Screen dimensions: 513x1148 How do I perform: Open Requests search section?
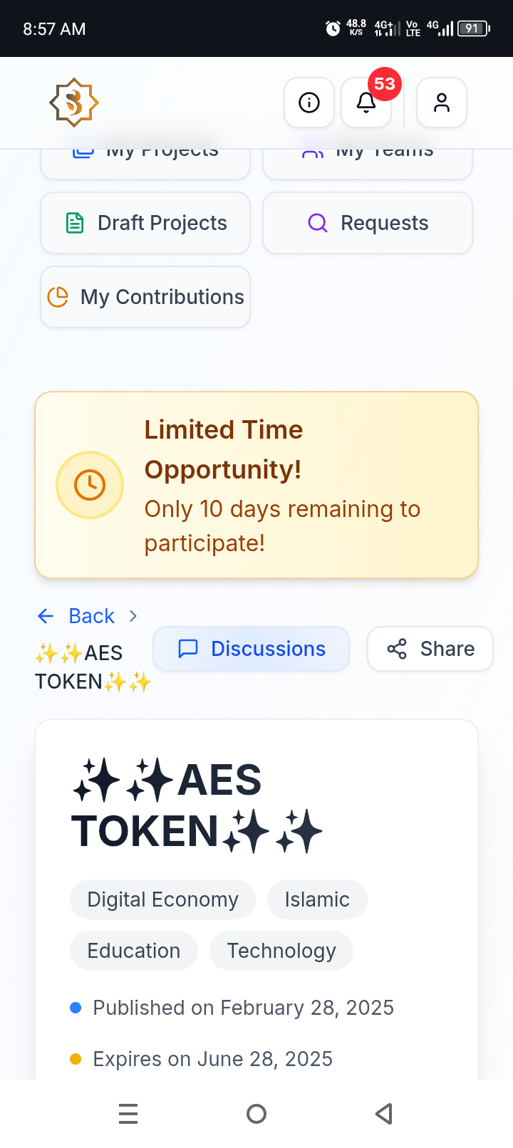(x=368, y=223)
